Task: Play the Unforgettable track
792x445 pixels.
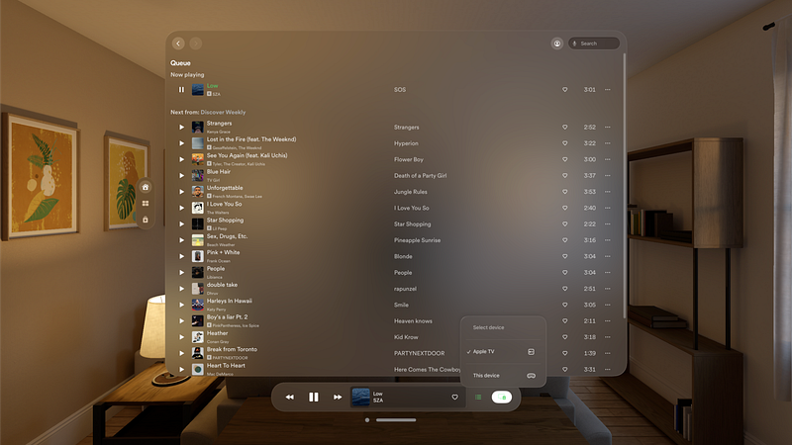Action: tap(181, 192)
